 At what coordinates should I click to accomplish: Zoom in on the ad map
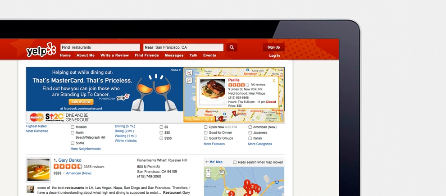click(x=189, y=73)
